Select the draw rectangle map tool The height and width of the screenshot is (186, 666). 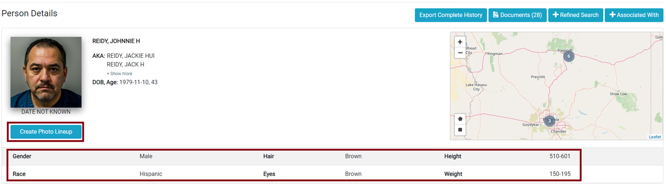[460, 130]
